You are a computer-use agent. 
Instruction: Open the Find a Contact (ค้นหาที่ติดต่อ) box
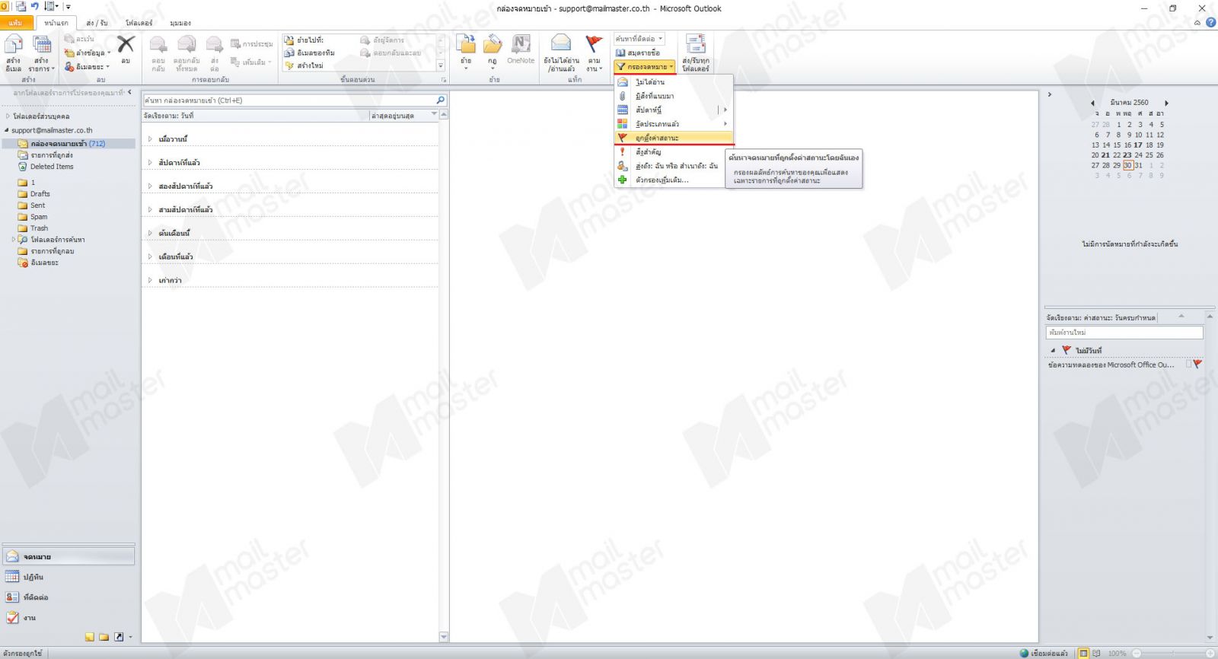click(639, 39)
